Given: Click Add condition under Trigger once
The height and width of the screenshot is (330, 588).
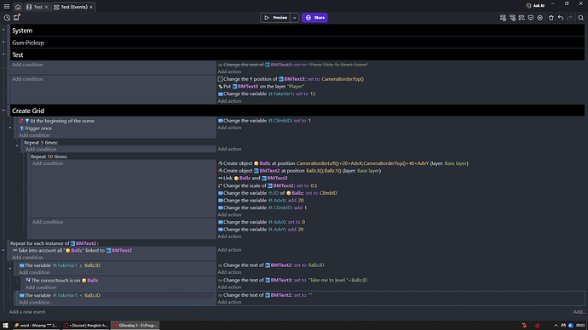Looking at the screenshot, I should 34,135.
